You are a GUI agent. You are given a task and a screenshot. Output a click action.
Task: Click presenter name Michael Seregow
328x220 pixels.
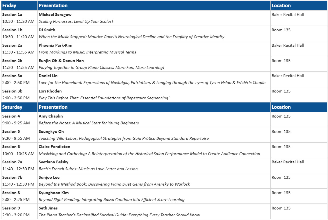(x=55, y=15)
